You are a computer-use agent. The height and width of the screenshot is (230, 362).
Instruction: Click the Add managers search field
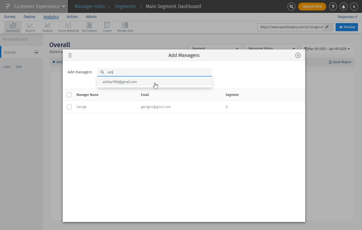158,72
